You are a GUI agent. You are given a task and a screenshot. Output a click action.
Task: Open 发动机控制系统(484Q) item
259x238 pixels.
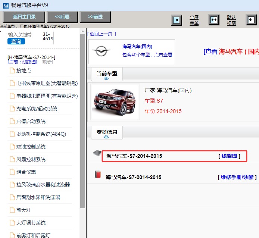coord(41,134)
